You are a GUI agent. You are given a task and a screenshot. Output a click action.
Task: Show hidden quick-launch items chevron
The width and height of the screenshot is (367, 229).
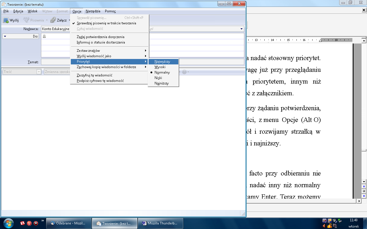pyautogui.click(x=43, y=221)
